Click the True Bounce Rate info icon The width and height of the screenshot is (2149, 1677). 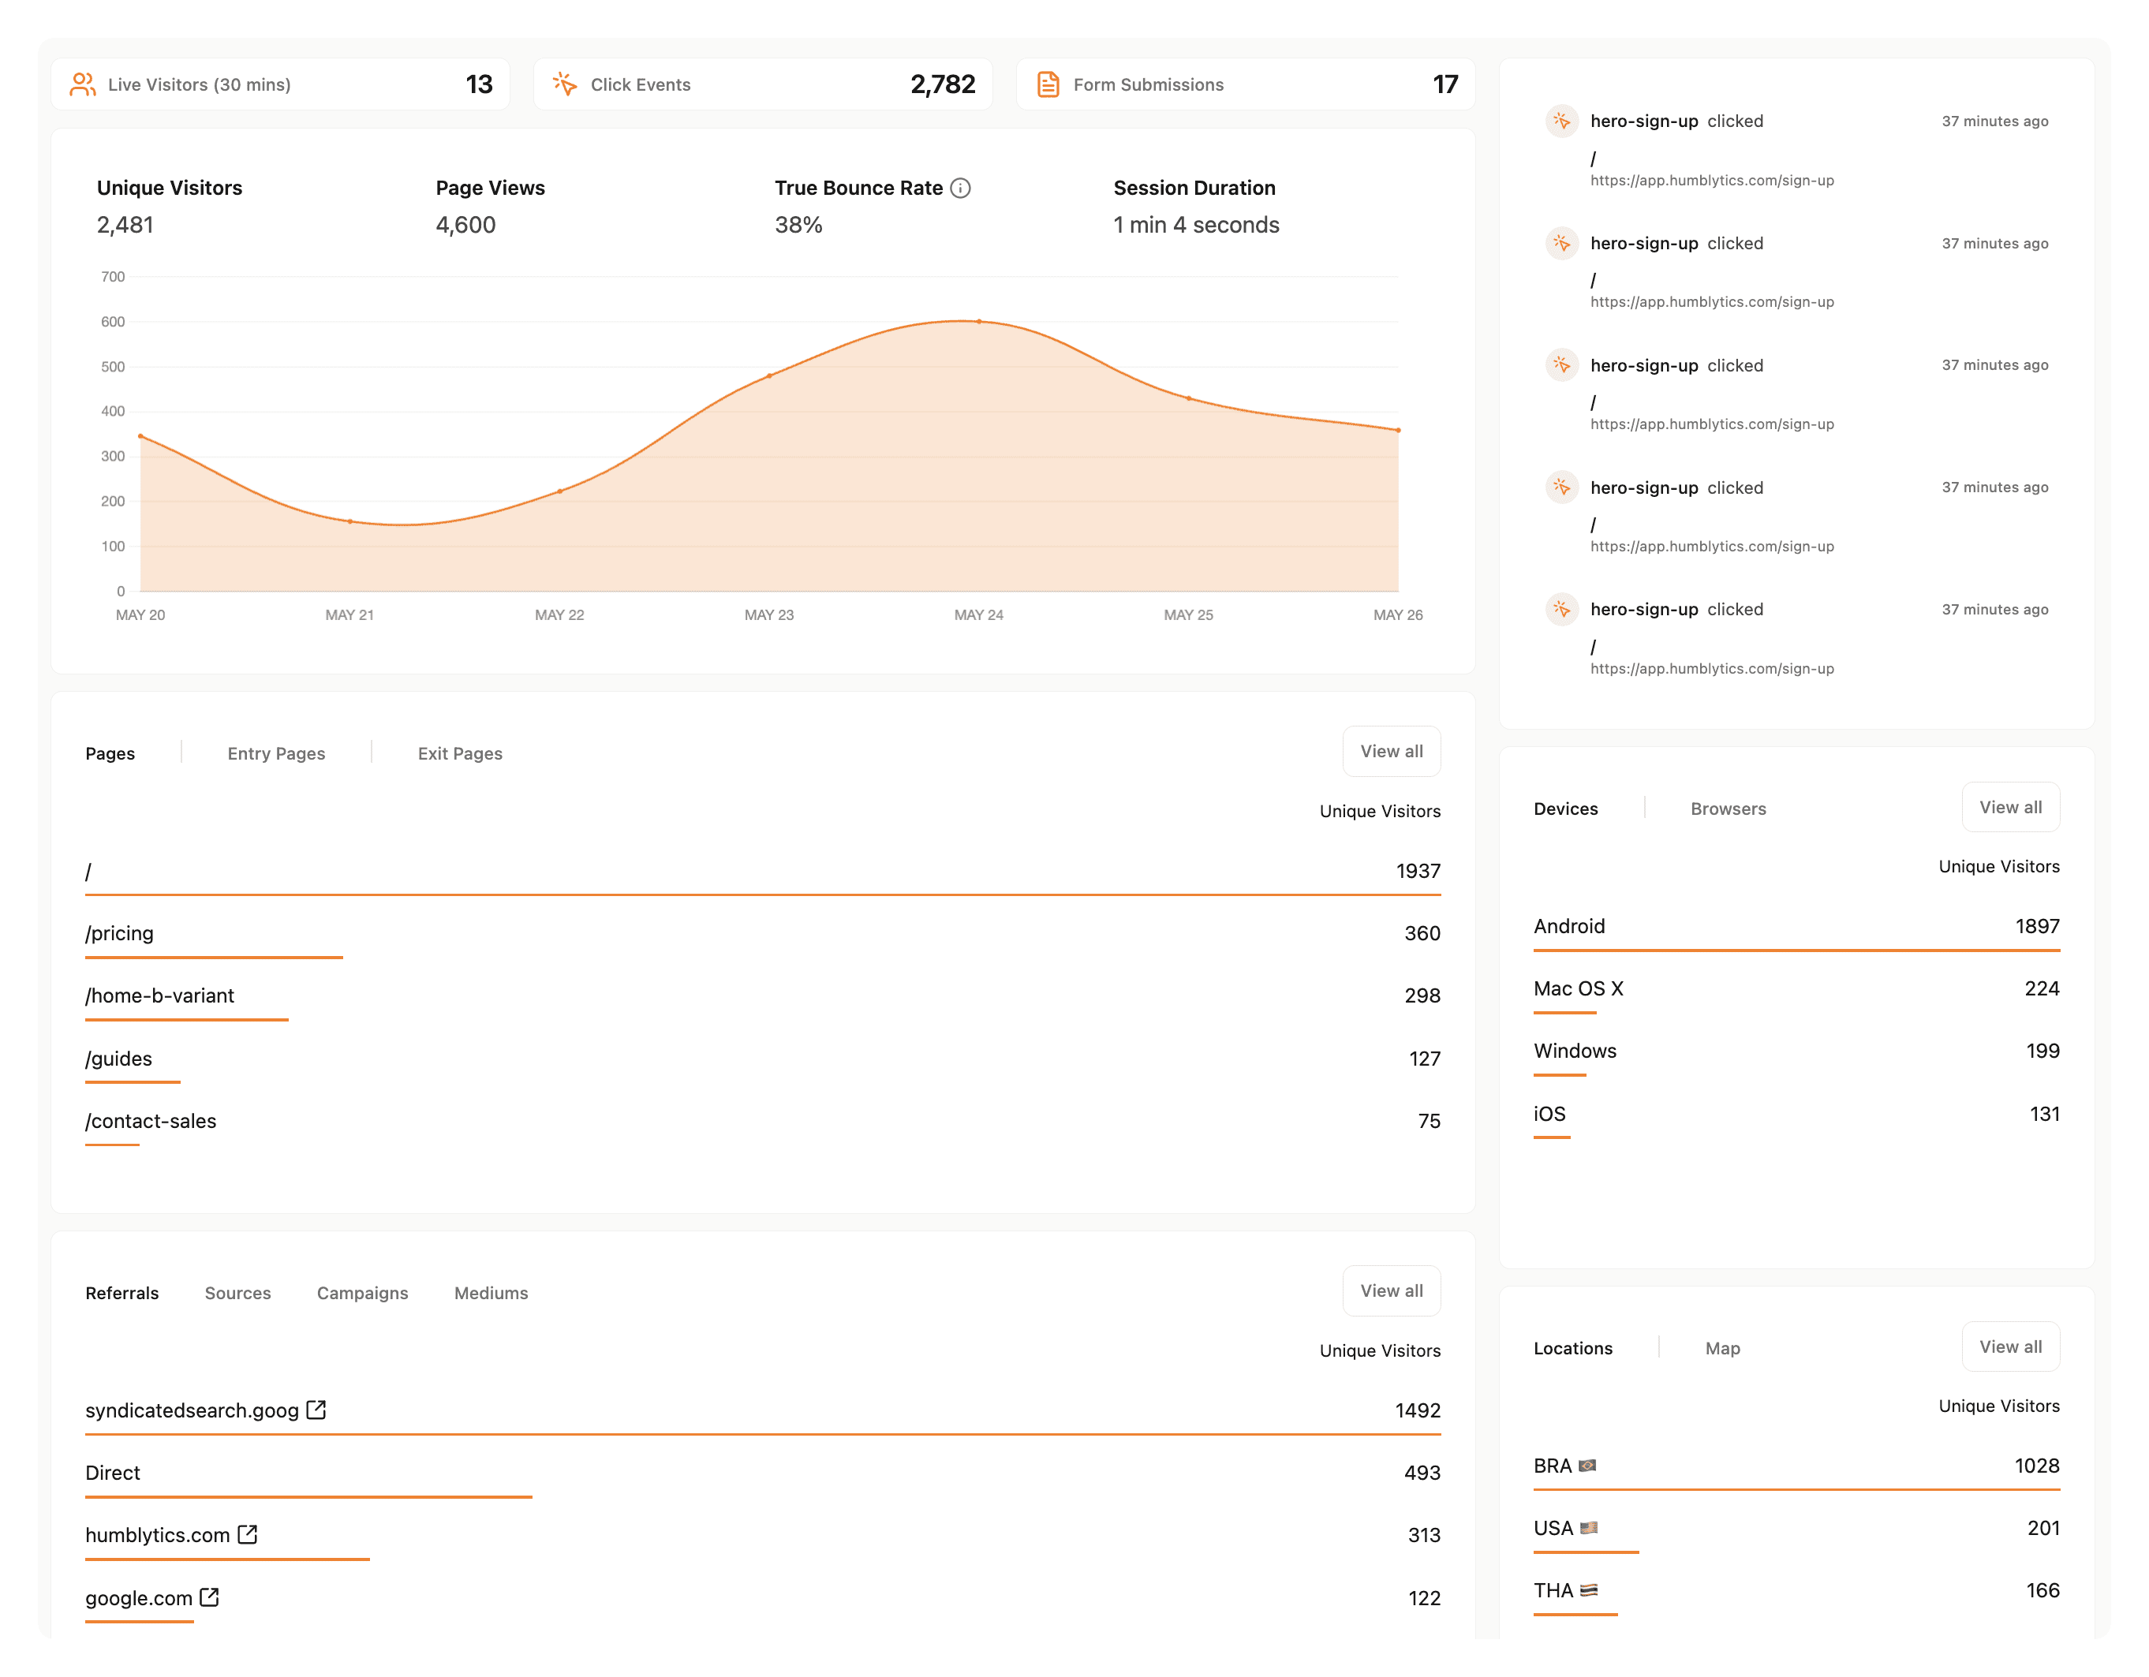(960, 188)
